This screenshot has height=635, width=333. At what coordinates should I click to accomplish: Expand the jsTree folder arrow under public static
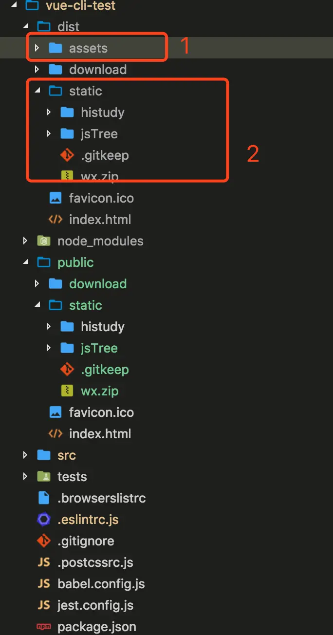[48, 348]
